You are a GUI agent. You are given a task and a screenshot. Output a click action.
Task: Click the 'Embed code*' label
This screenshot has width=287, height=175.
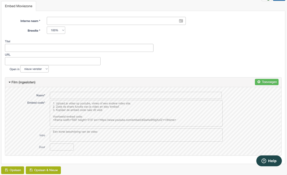(x=36, y=103)
